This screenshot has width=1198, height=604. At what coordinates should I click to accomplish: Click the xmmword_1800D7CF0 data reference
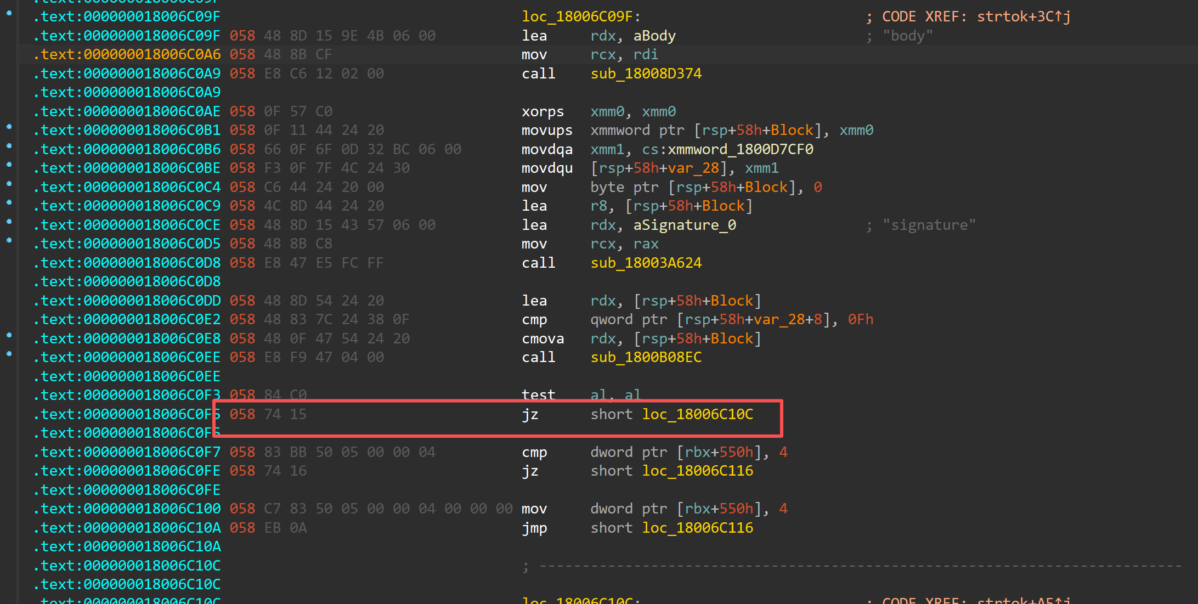tap(740, 149)
